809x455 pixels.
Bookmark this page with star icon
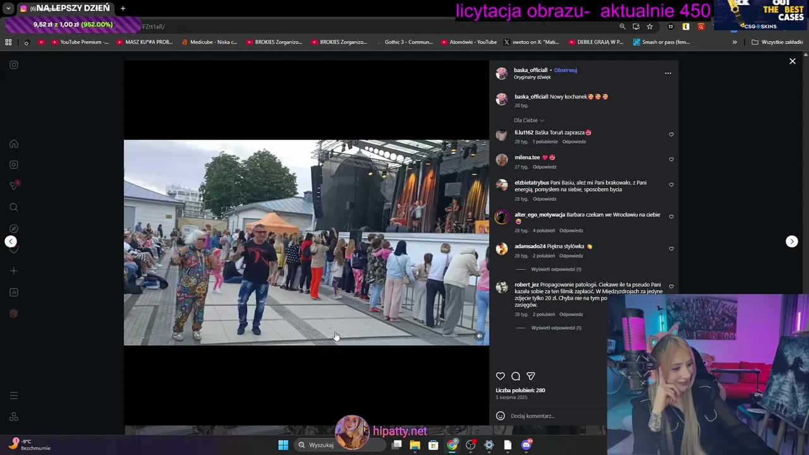(650, 27)
